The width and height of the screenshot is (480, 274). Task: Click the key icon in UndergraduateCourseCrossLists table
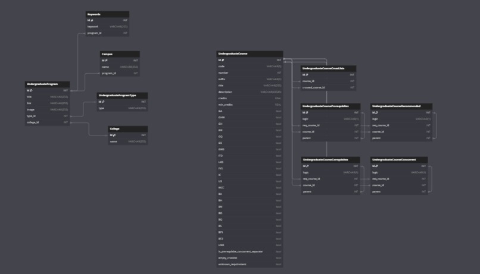point(307,75)
